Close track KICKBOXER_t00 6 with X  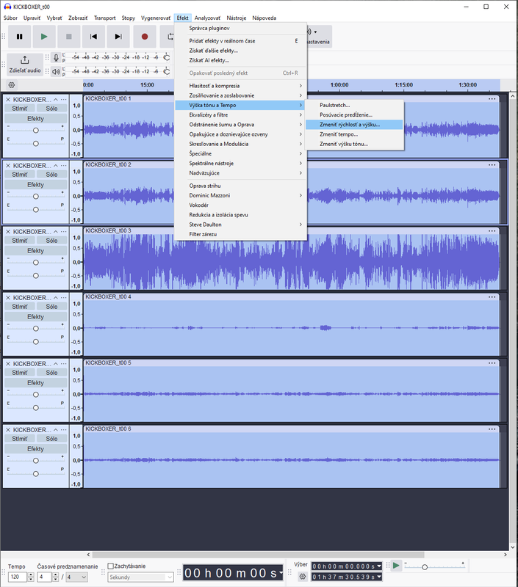tap(8, 430)
